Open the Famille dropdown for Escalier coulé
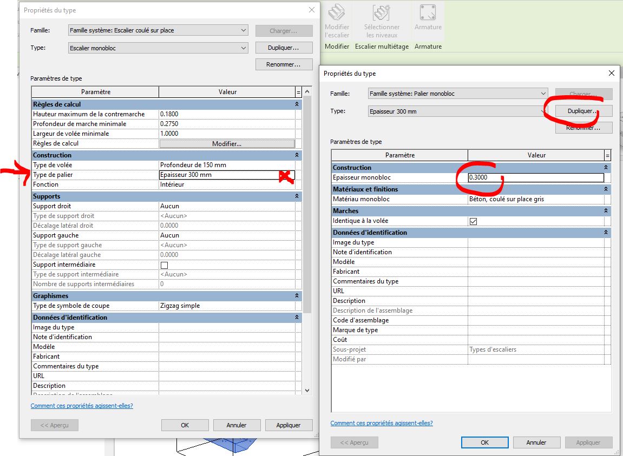The height and width of the screenshot is (456, 623). pyautogui.click(x=158, y=30)
